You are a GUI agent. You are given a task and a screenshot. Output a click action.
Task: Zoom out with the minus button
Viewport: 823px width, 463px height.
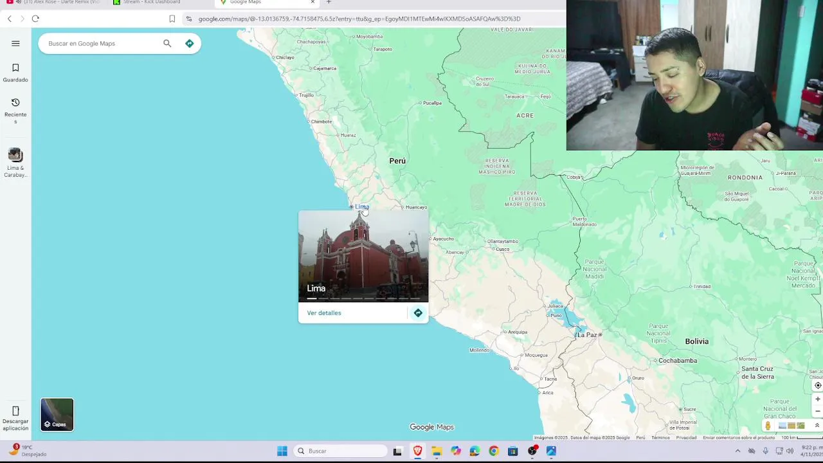pos(818,411)
